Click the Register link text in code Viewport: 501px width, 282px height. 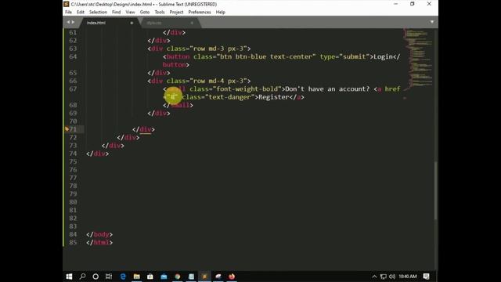tap(273, 97)
